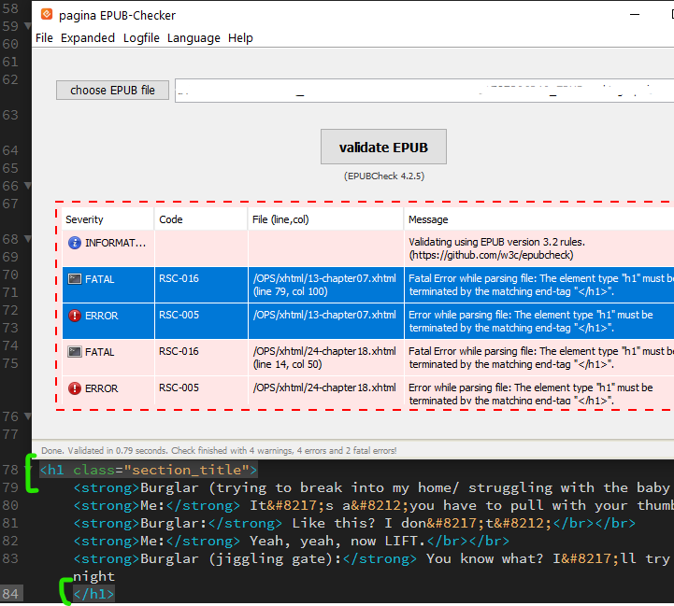This screenshot has width=674, height=606.
Task: Collapse the code fold at editor line 66
Action: [x=27, y=186]
